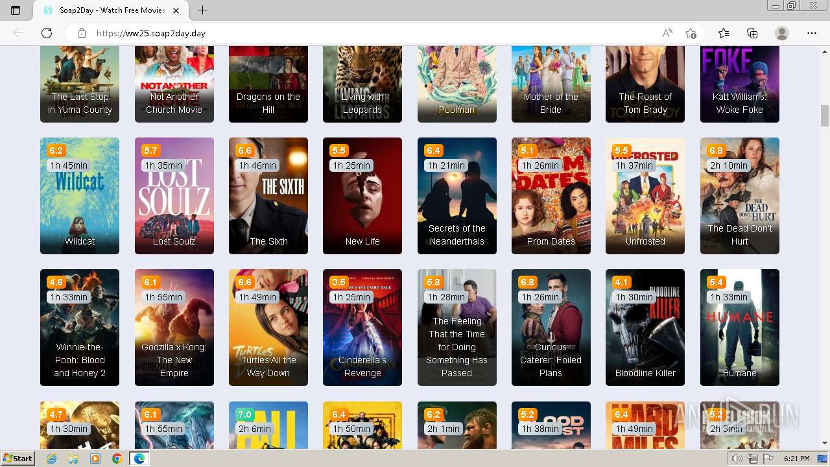Open Curious Caterer Foiled Plans poster

point(551,328)
